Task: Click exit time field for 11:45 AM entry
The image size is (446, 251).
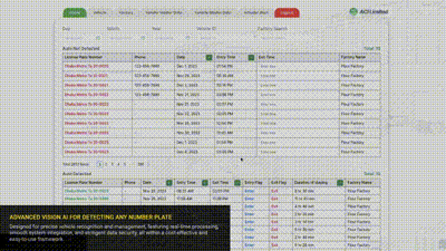Action: tap(297, 133)
